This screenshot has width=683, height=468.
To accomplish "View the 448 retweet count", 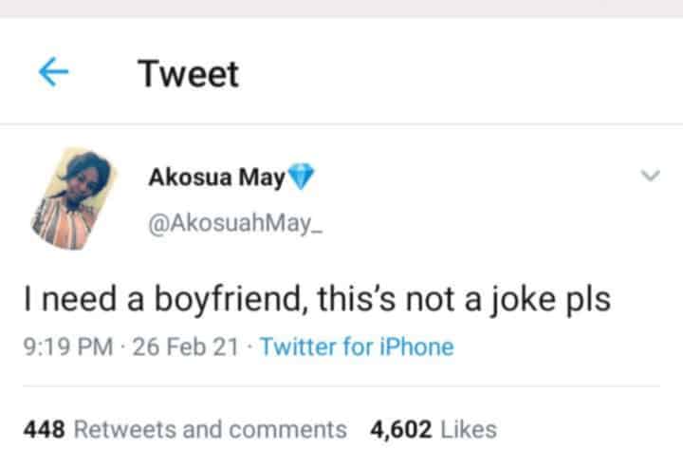I will (43, 429).
